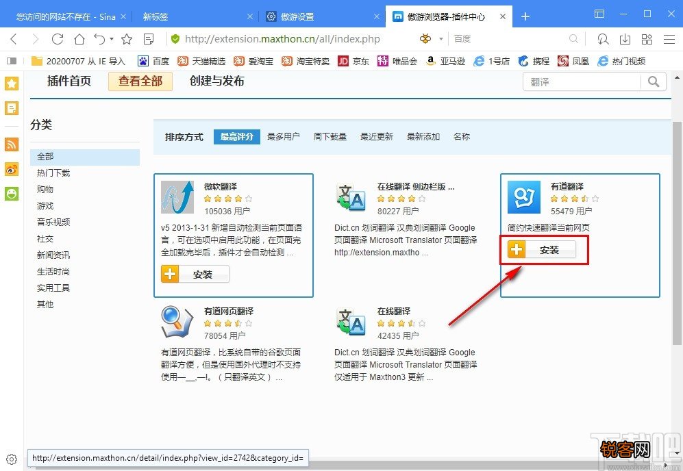
Task: Sort by 最近更新
Action: [x=377, y=137]
